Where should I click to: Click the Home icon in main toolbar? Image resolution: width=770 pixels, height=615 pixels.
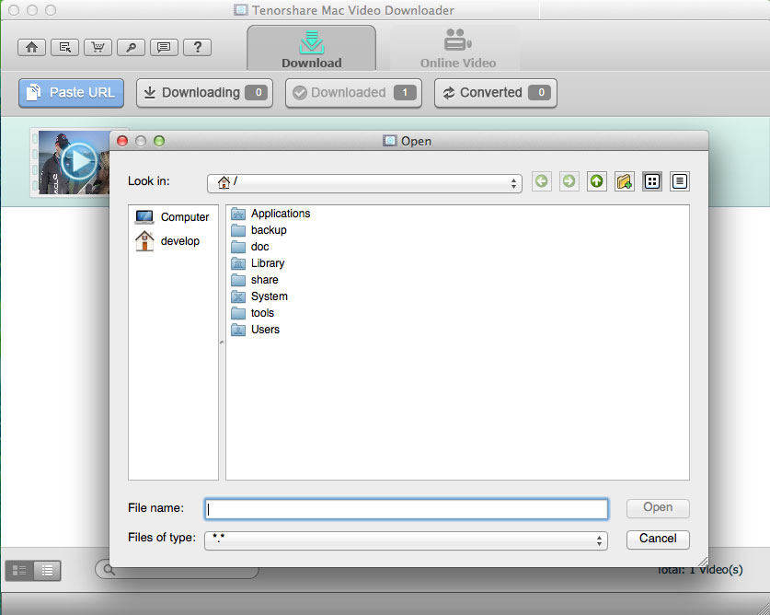[32, 47]
